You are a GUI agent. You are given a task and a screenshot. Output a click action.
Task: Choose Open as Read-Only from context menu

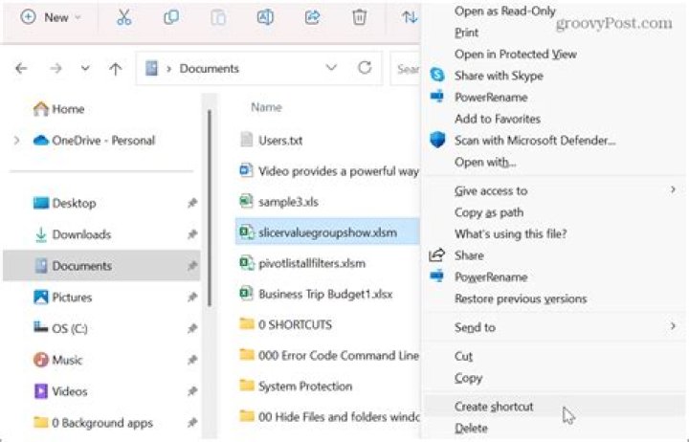(505, 11)
